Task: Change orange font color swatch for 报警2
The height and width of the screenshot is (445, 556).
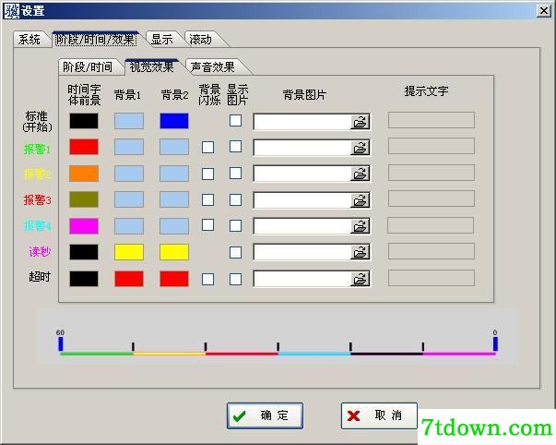Action: click(84, 174)
